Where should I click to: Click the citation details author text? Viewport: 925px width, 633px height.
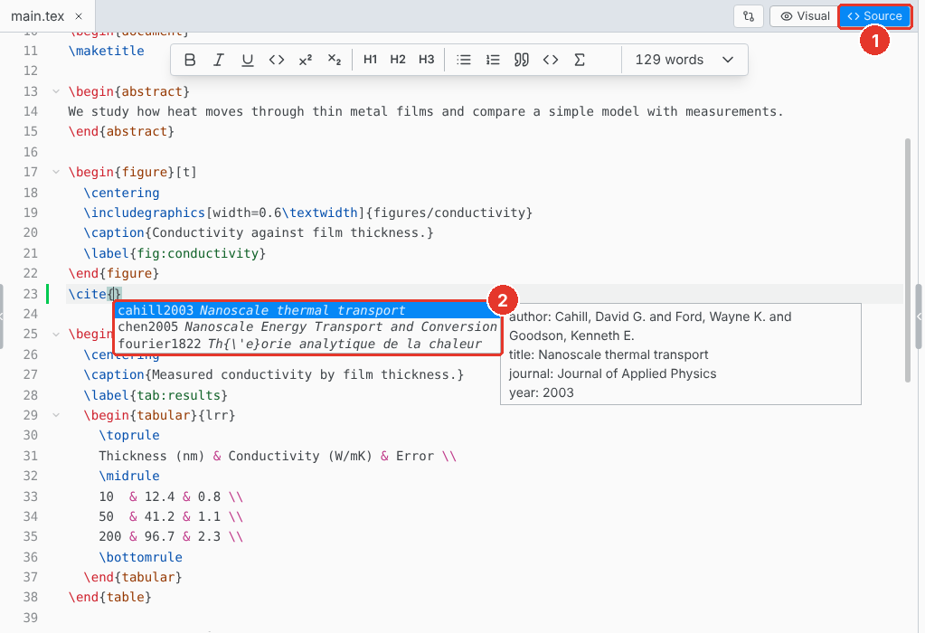650,326
